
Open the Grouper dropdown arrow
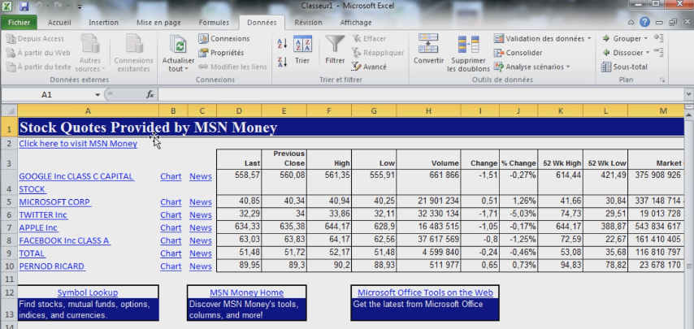pos(645,39)
